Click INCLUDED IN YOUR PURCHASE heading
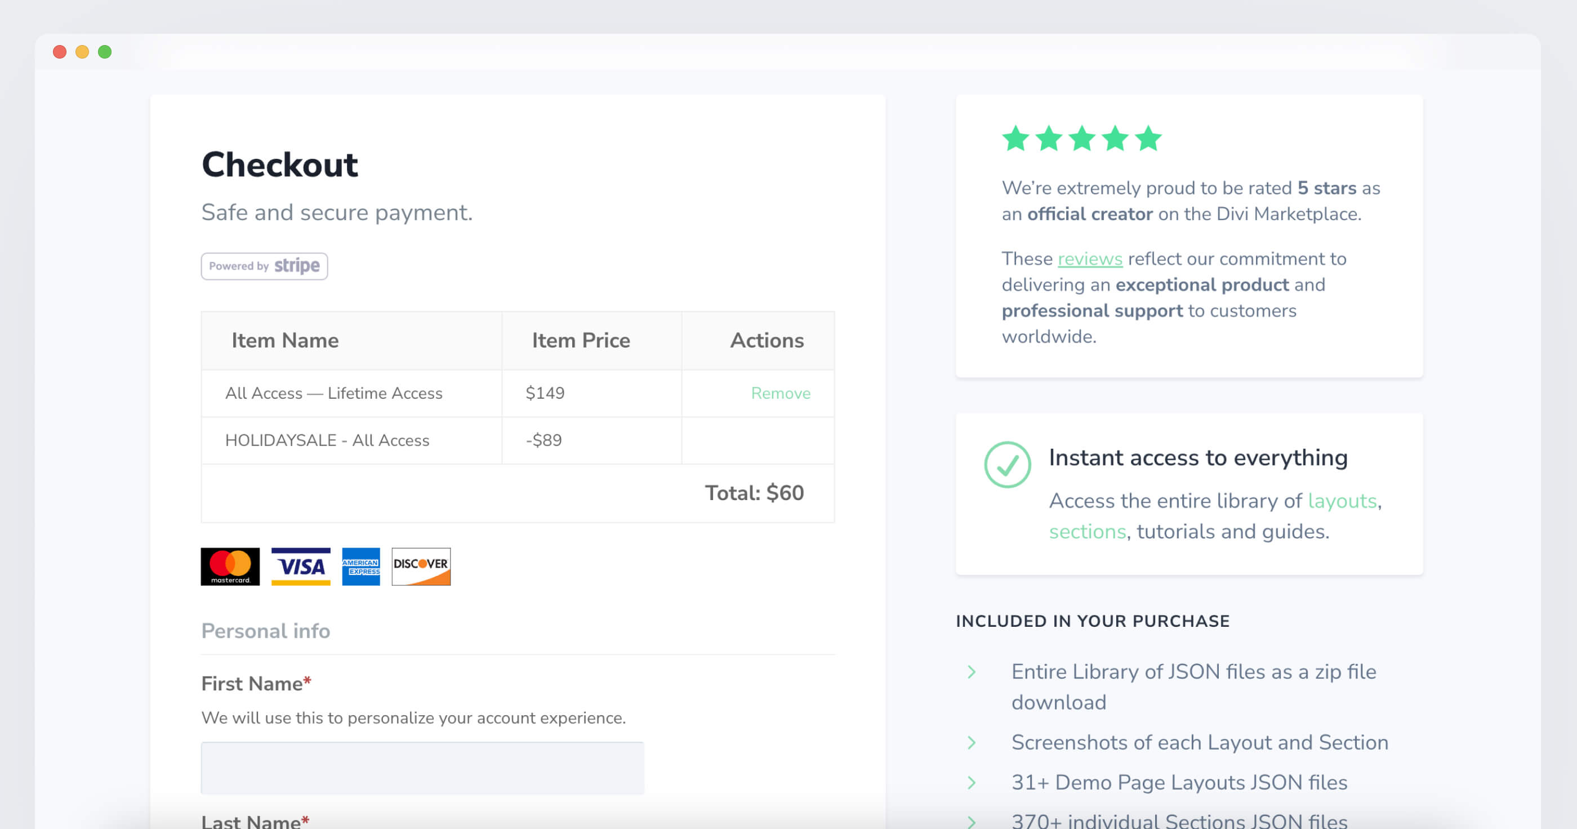The height and width of the screenshot is (829, 1577). point(1093,621)
